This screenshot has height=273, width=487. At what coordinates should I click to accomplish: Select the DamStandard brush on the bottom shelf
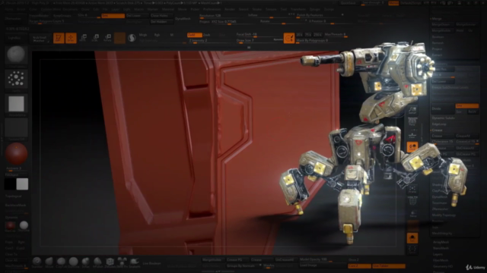coord(73,262)
